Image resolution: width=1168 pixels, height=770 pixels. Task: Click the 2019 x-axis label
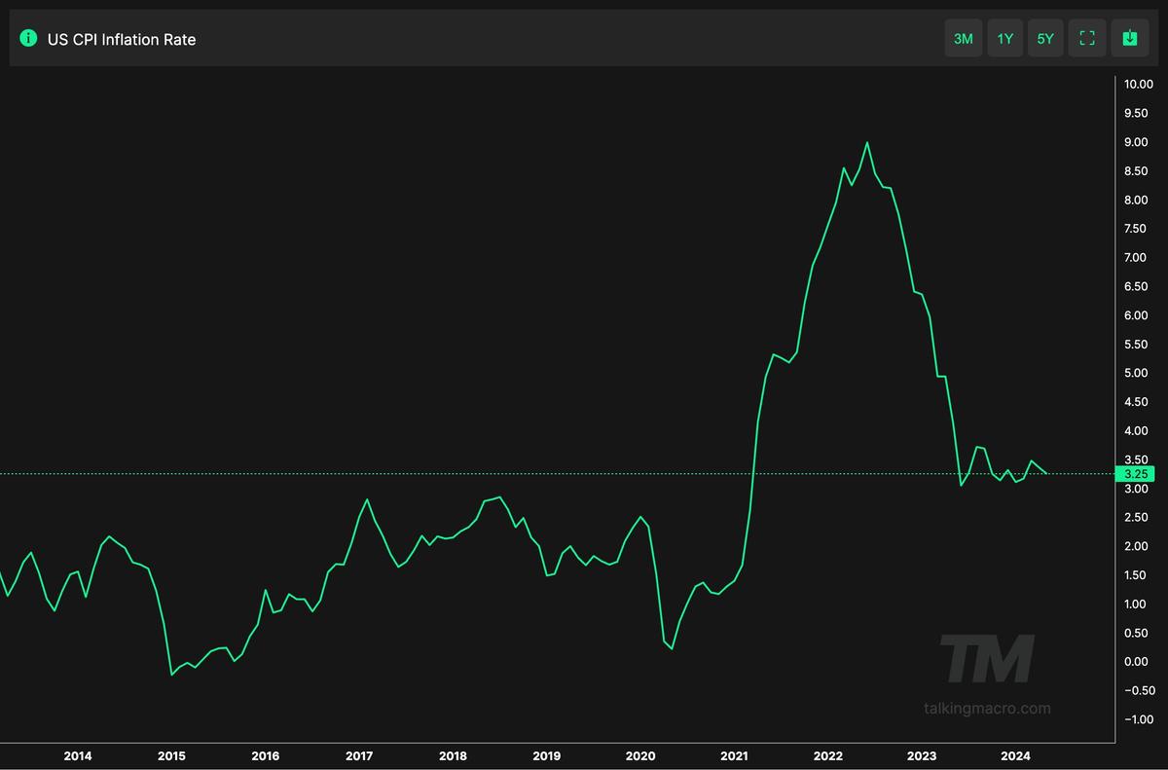547,755
